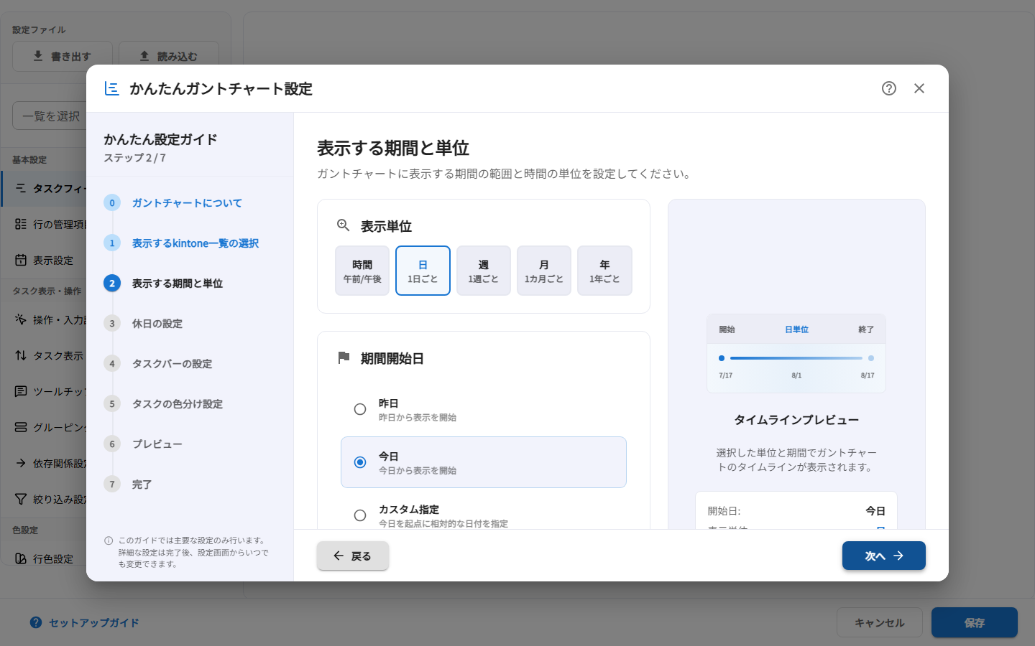The image size is (1035, 646).
Task: Close the かんたんガントチャート設定 dialog
Action: click(919, 88)
